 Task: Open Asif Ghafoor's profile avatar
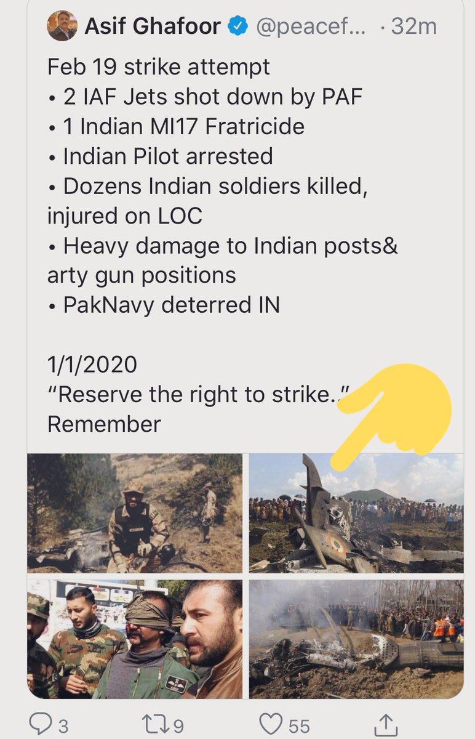(62, 26)
